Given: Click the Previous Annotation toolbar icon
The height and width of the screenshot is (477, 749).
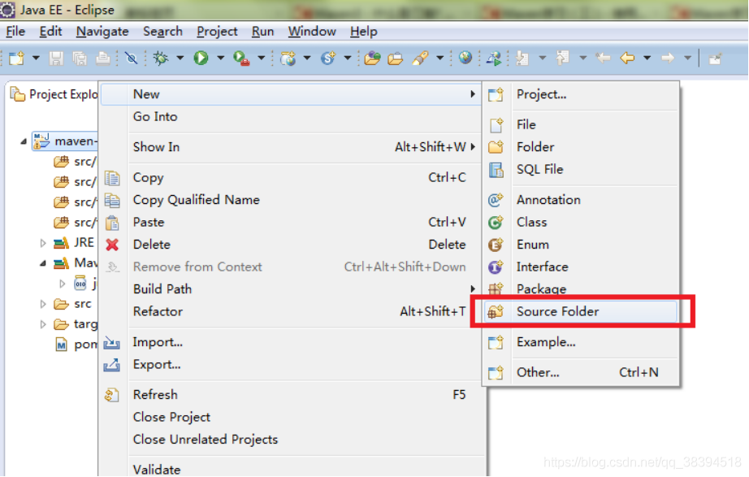Looking at the screenshot, I should (563, 59).
